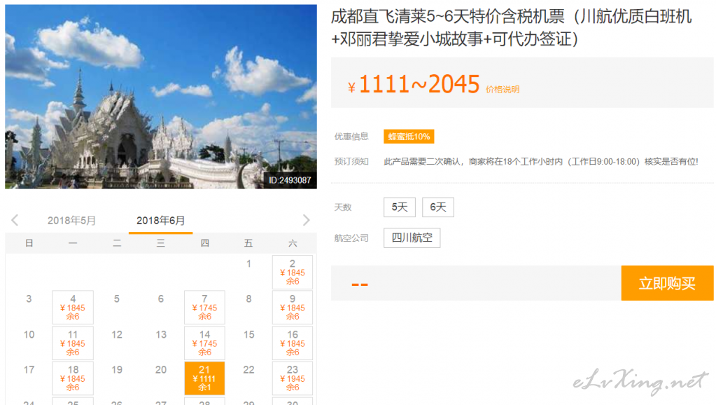Click unpriced date 6 in June
Screen dimensions: 716x405
coord(161,299)
